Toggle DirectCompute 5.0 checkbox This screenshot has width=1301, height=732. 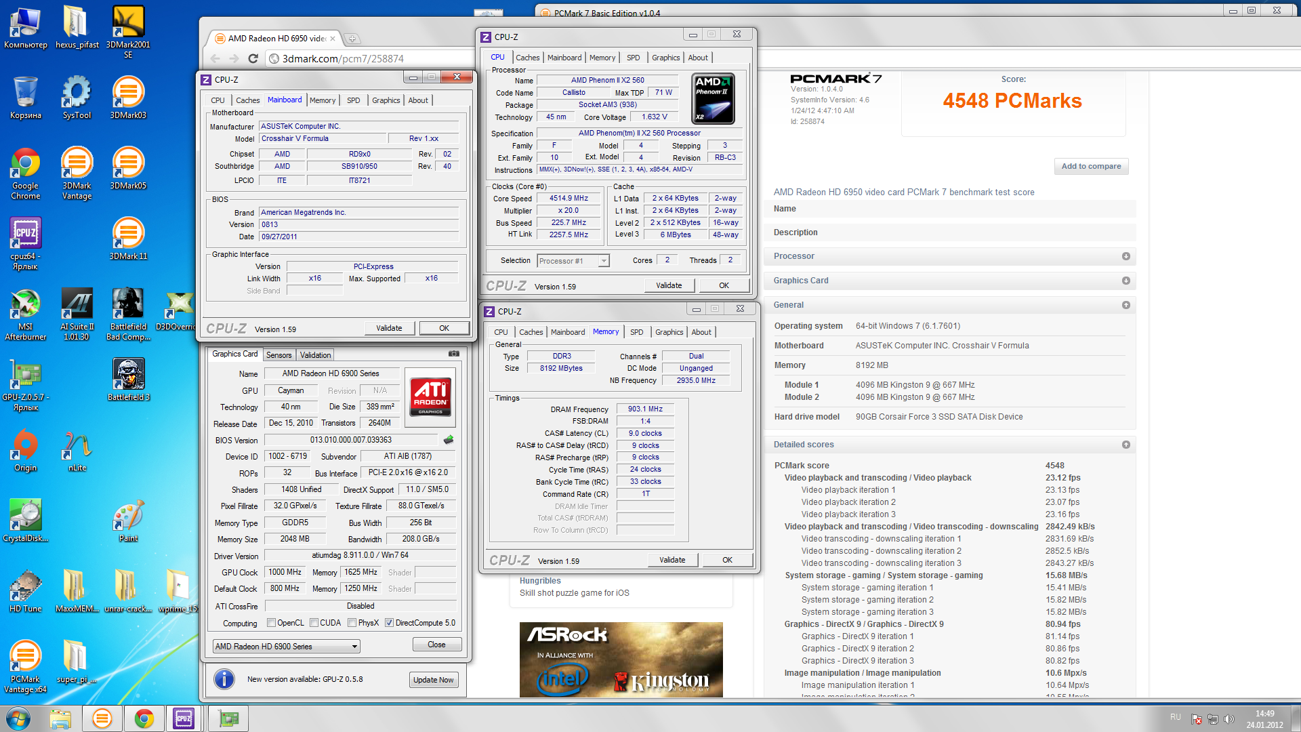(389, 623)
